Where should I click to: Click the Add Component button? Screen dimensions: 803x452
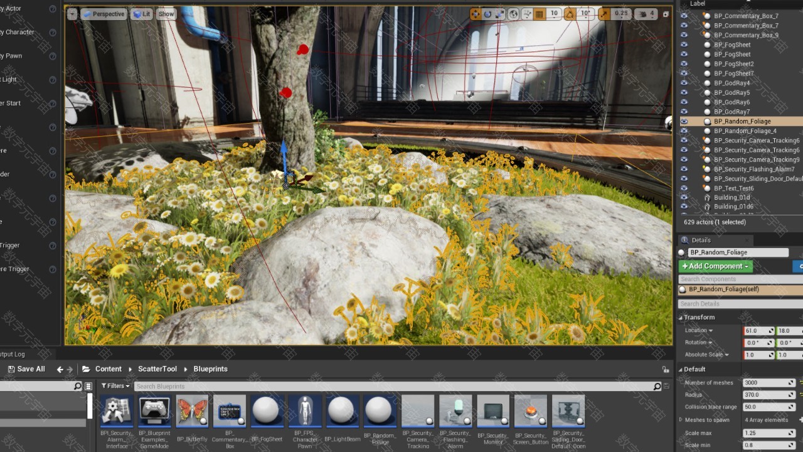click(x=715, y=266)
